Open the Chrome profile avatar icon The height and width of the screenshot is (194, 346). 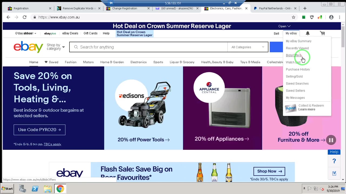[331, 17]
